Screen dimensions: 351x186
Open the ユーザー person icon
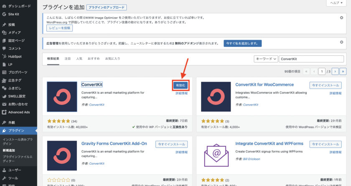point(4,170)
